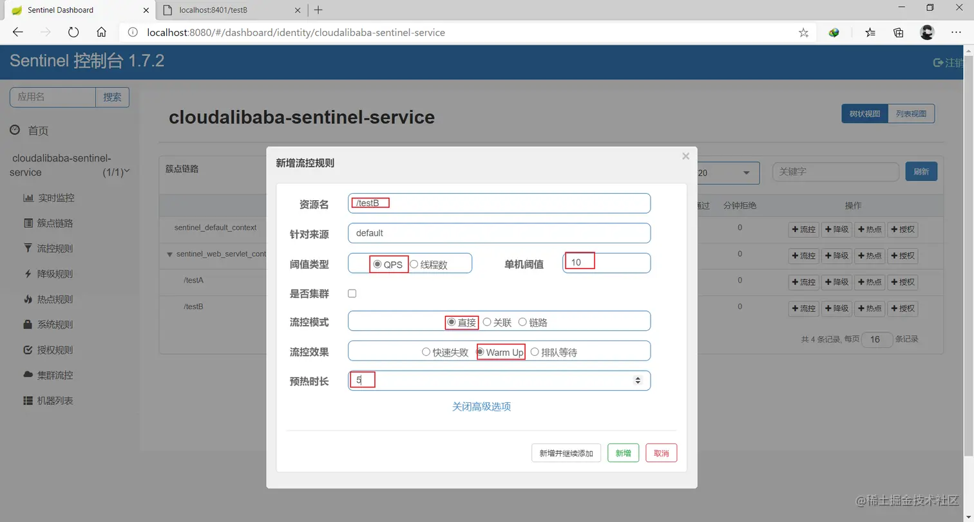
Task: Select the 快速失败 effect radio
Action: [x=426, y=352]
